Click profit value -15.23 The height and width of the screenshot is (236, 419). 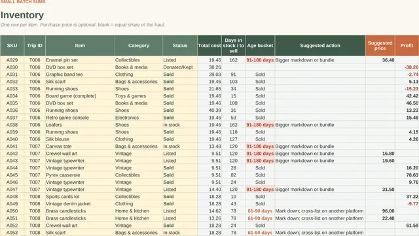pyautogui.click(x=407, y=89)
